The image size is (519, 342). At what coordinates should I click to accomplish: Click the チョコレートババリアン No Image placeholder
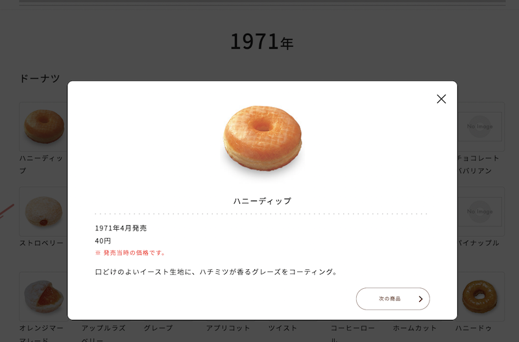(x=480, y=126)
